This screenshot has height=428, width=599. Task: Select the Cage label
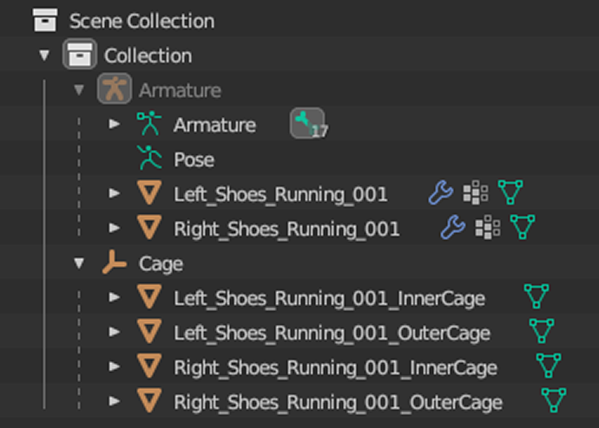tap(161, 264)
